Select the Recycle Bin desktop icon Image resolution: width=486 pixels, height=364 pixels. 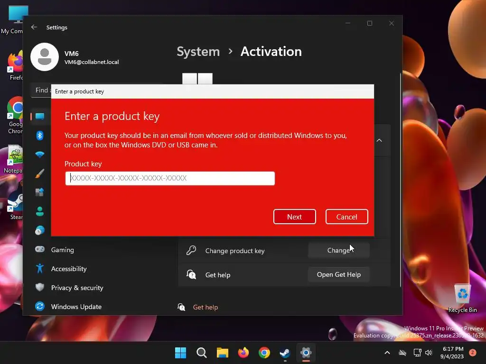click(x=462, y=298)
